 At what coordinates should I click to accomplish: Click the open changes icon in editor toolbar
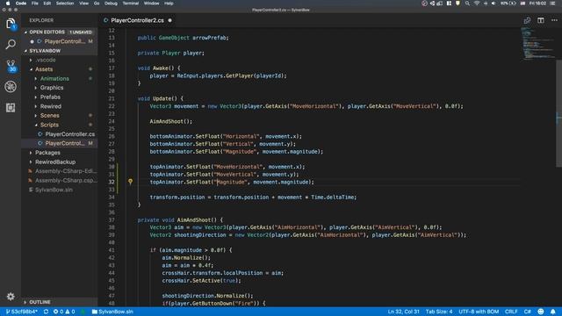[527, 20]
